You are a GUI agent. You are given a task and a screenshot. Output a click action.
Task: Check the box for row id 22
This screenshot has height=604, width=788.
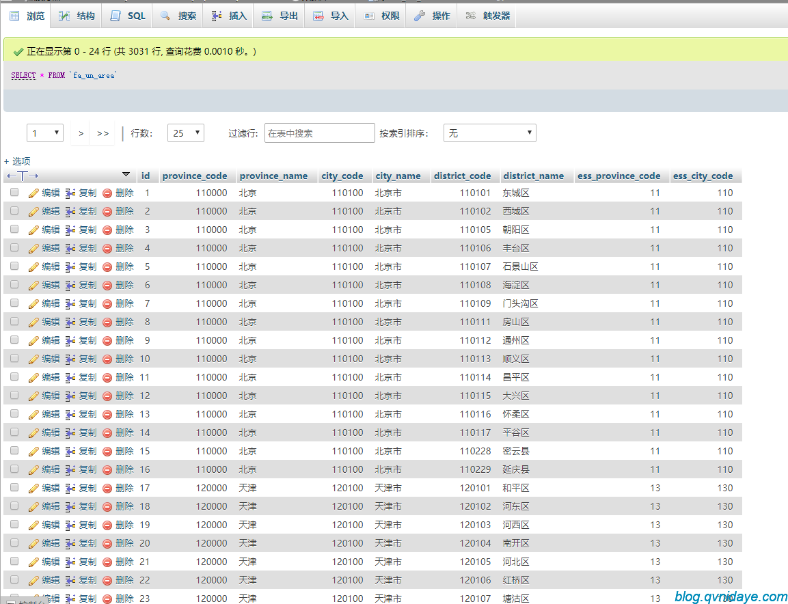click(14, 579)
